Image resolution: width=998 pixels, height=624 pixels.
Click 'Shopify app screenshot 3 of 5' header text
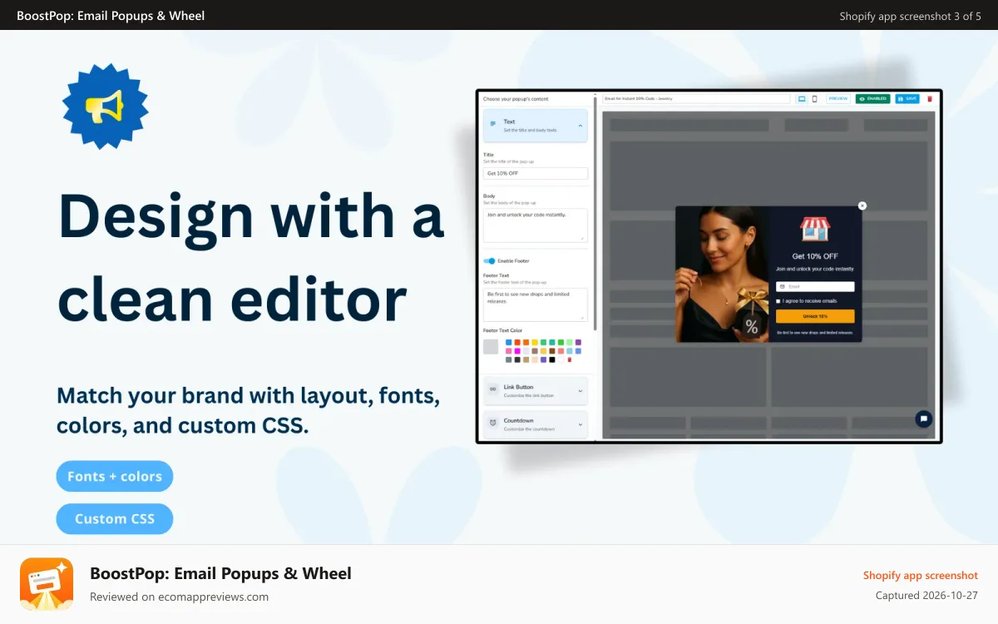911,16
